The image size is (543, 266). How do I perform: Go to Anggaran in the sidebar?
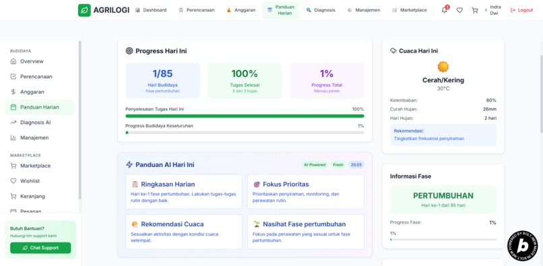39,92
